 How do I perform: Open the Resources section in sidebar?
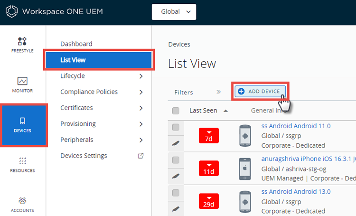pos(22,165)
